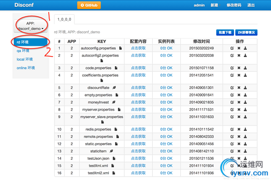Download the empty.properties file
This screenshot has width=271, height=181.
245,95
